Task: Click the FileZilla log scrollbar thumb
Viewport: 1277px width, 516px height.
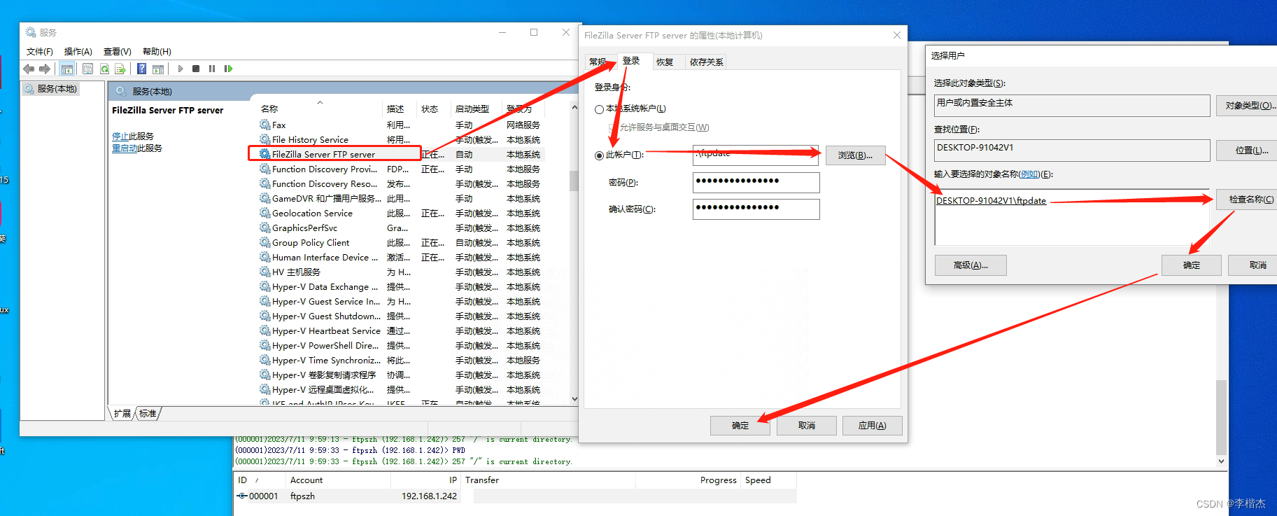Action: (1222, 417)
